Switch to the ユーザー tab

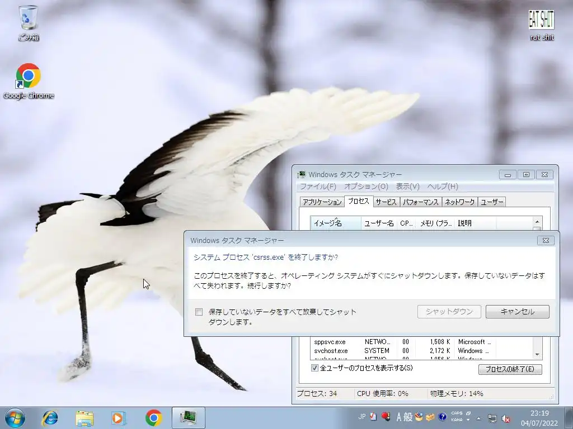(x=492, y=202)
